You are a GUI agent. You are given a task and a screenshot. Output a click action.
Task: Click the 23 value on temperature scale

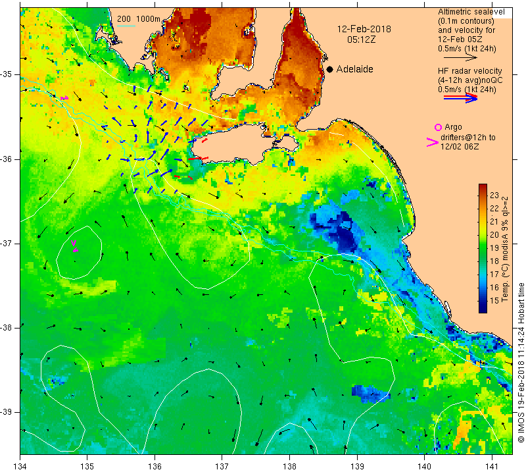pyautogui.click(x=494, y=196)
